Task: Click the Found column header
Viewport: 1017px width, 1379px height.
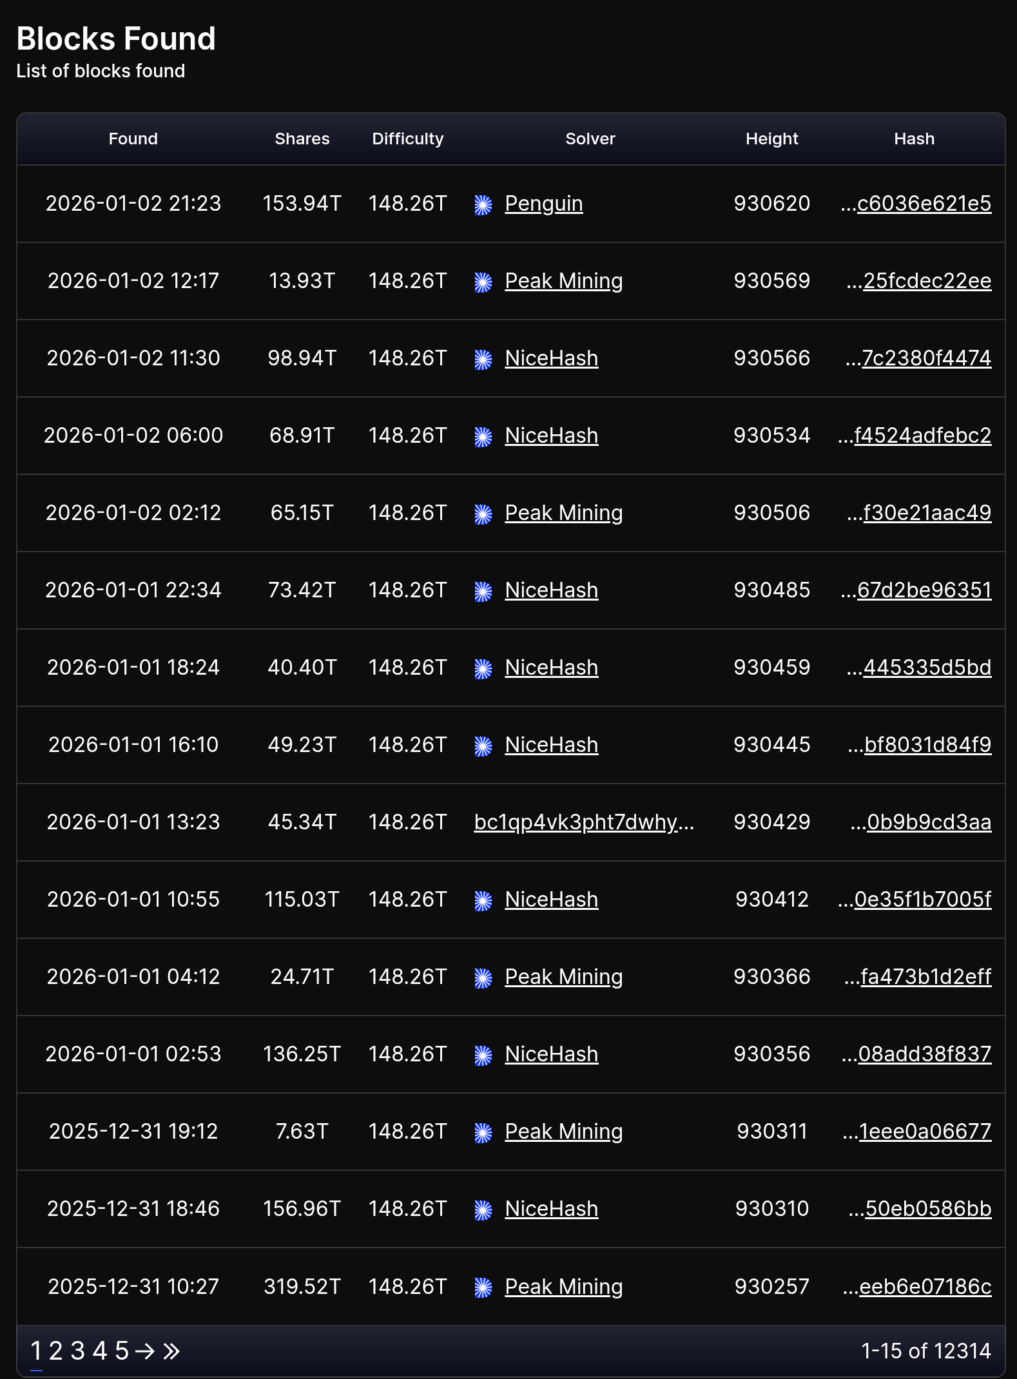Action: coord(133,139)
